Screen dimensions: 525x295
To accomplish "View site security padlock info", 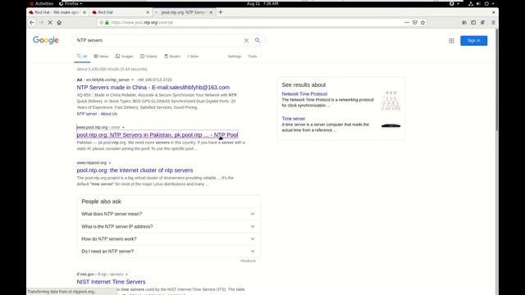I will 107,22.
